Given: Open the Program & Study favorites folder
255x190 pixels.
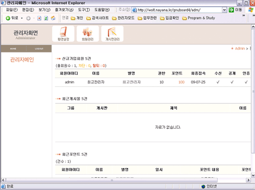Looking at the screenshot, I should [x=198, y=18].
